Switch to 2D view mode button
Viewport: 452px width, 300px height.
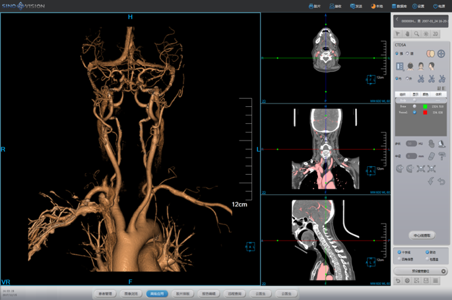pos(436,34)
